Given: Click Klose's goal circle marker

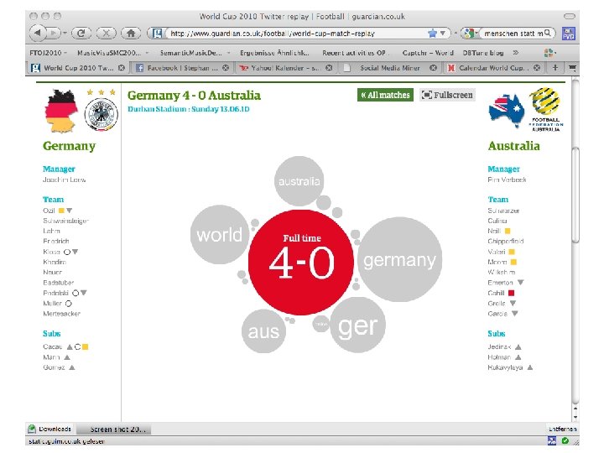Looking at the screenshot, I should pos(67,252).
